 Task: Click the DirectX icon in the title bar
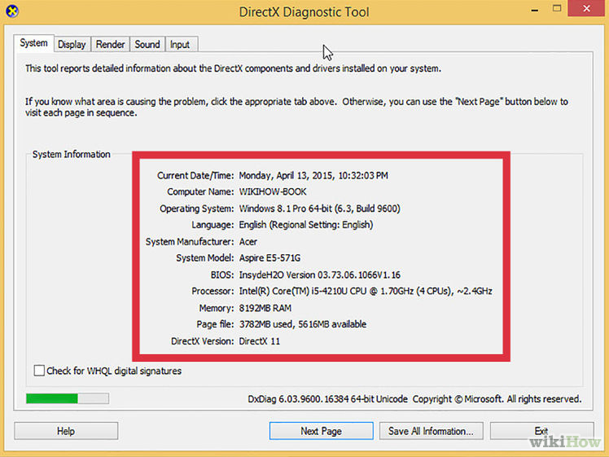(13, 12)
